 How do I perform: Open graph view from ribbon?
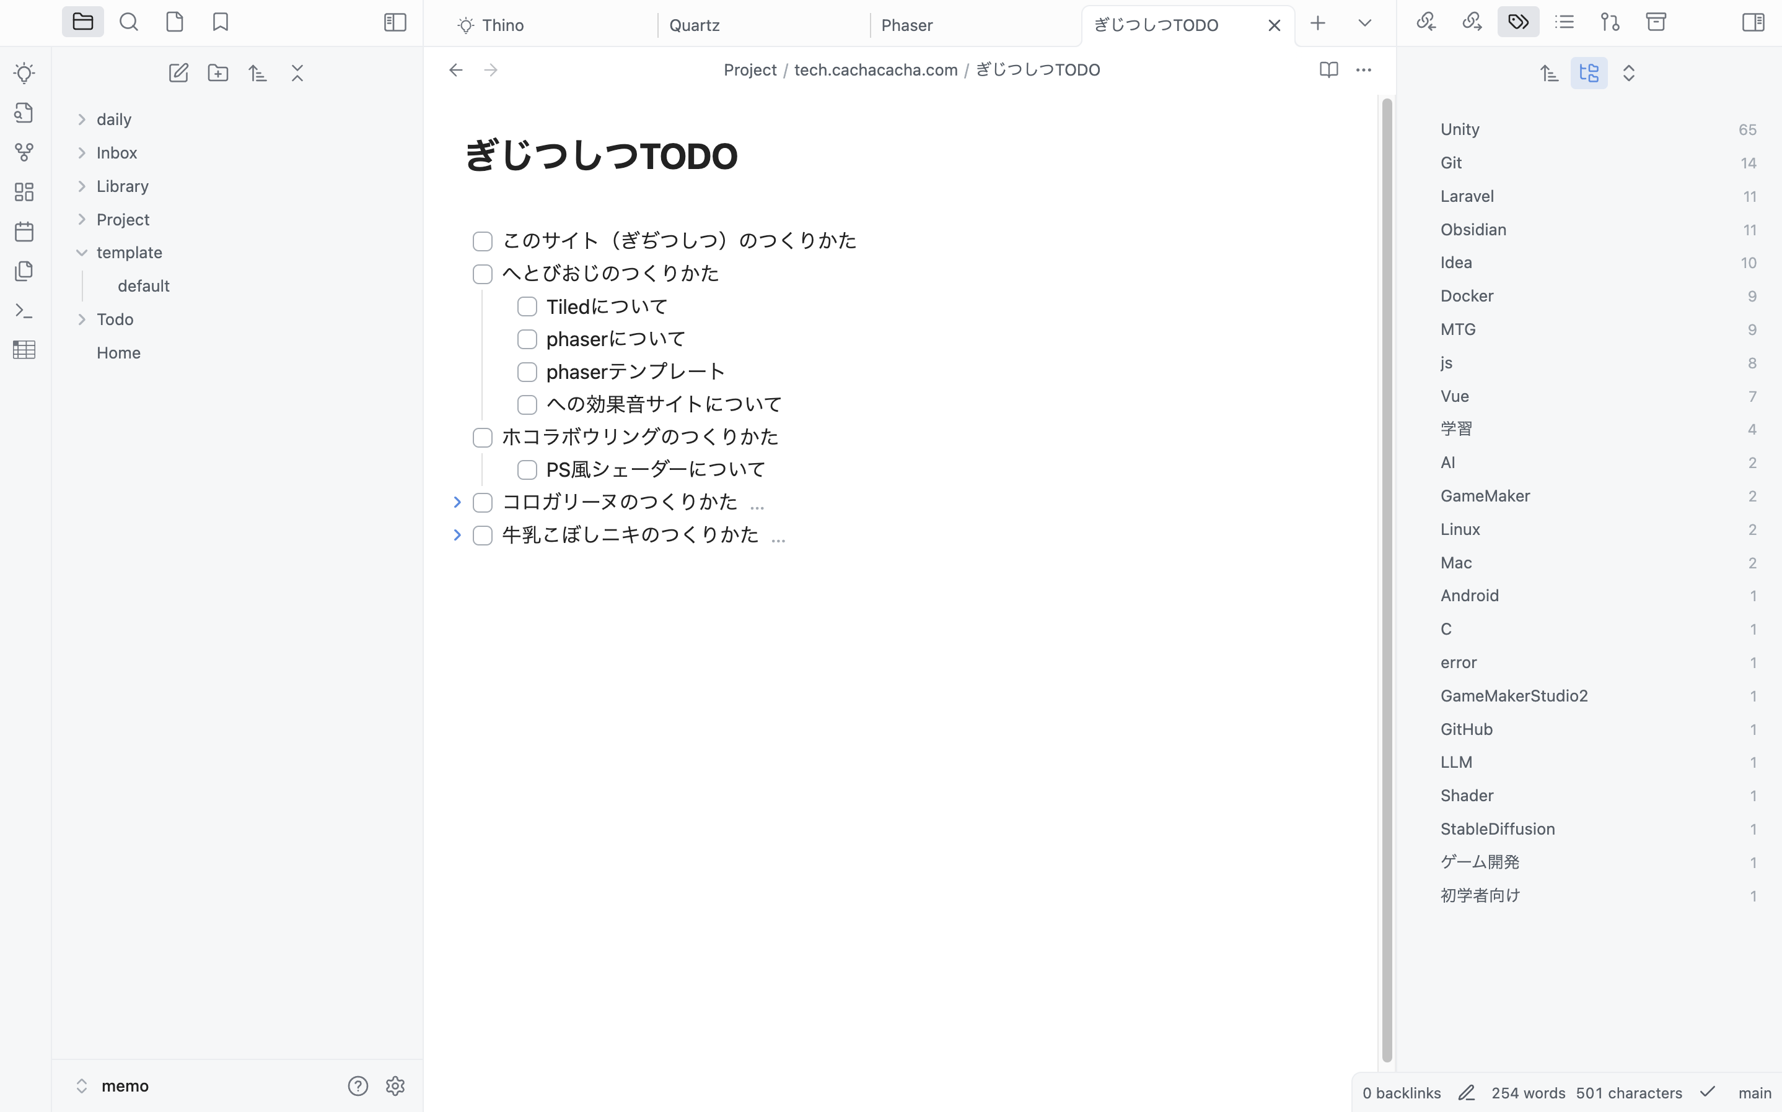(24, 152)
